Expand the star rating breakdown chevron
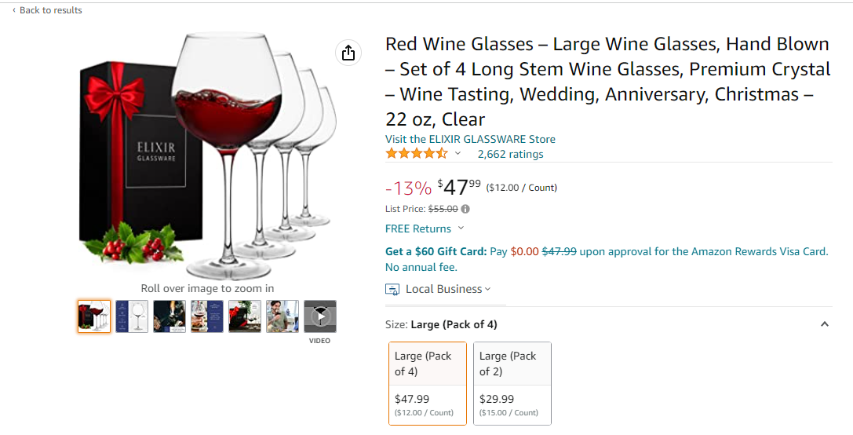This screenshot has height=435, width=853. point(458,154)
